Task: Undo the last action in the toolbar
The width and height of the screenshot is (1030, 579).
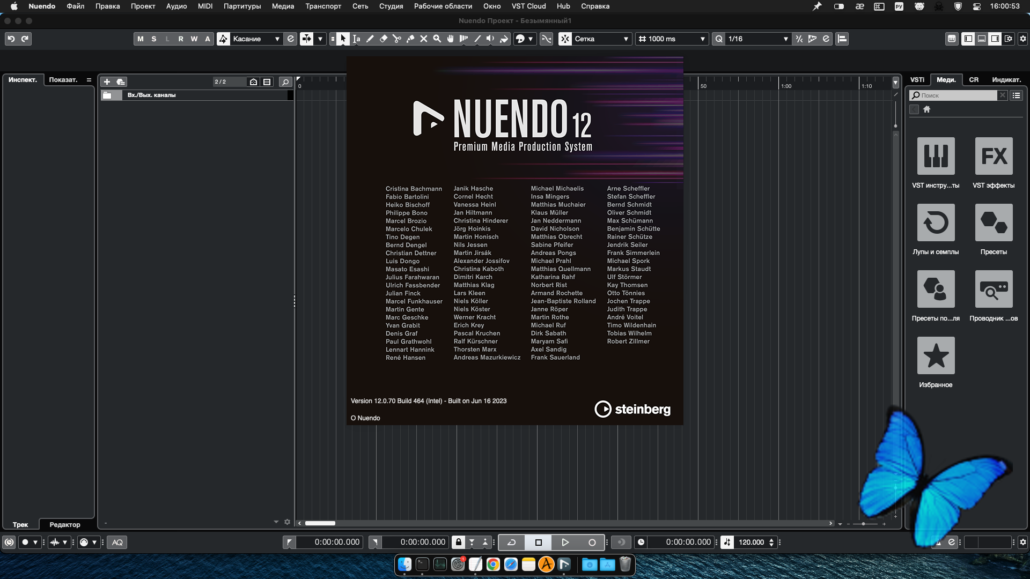Action: click(11, 39)
